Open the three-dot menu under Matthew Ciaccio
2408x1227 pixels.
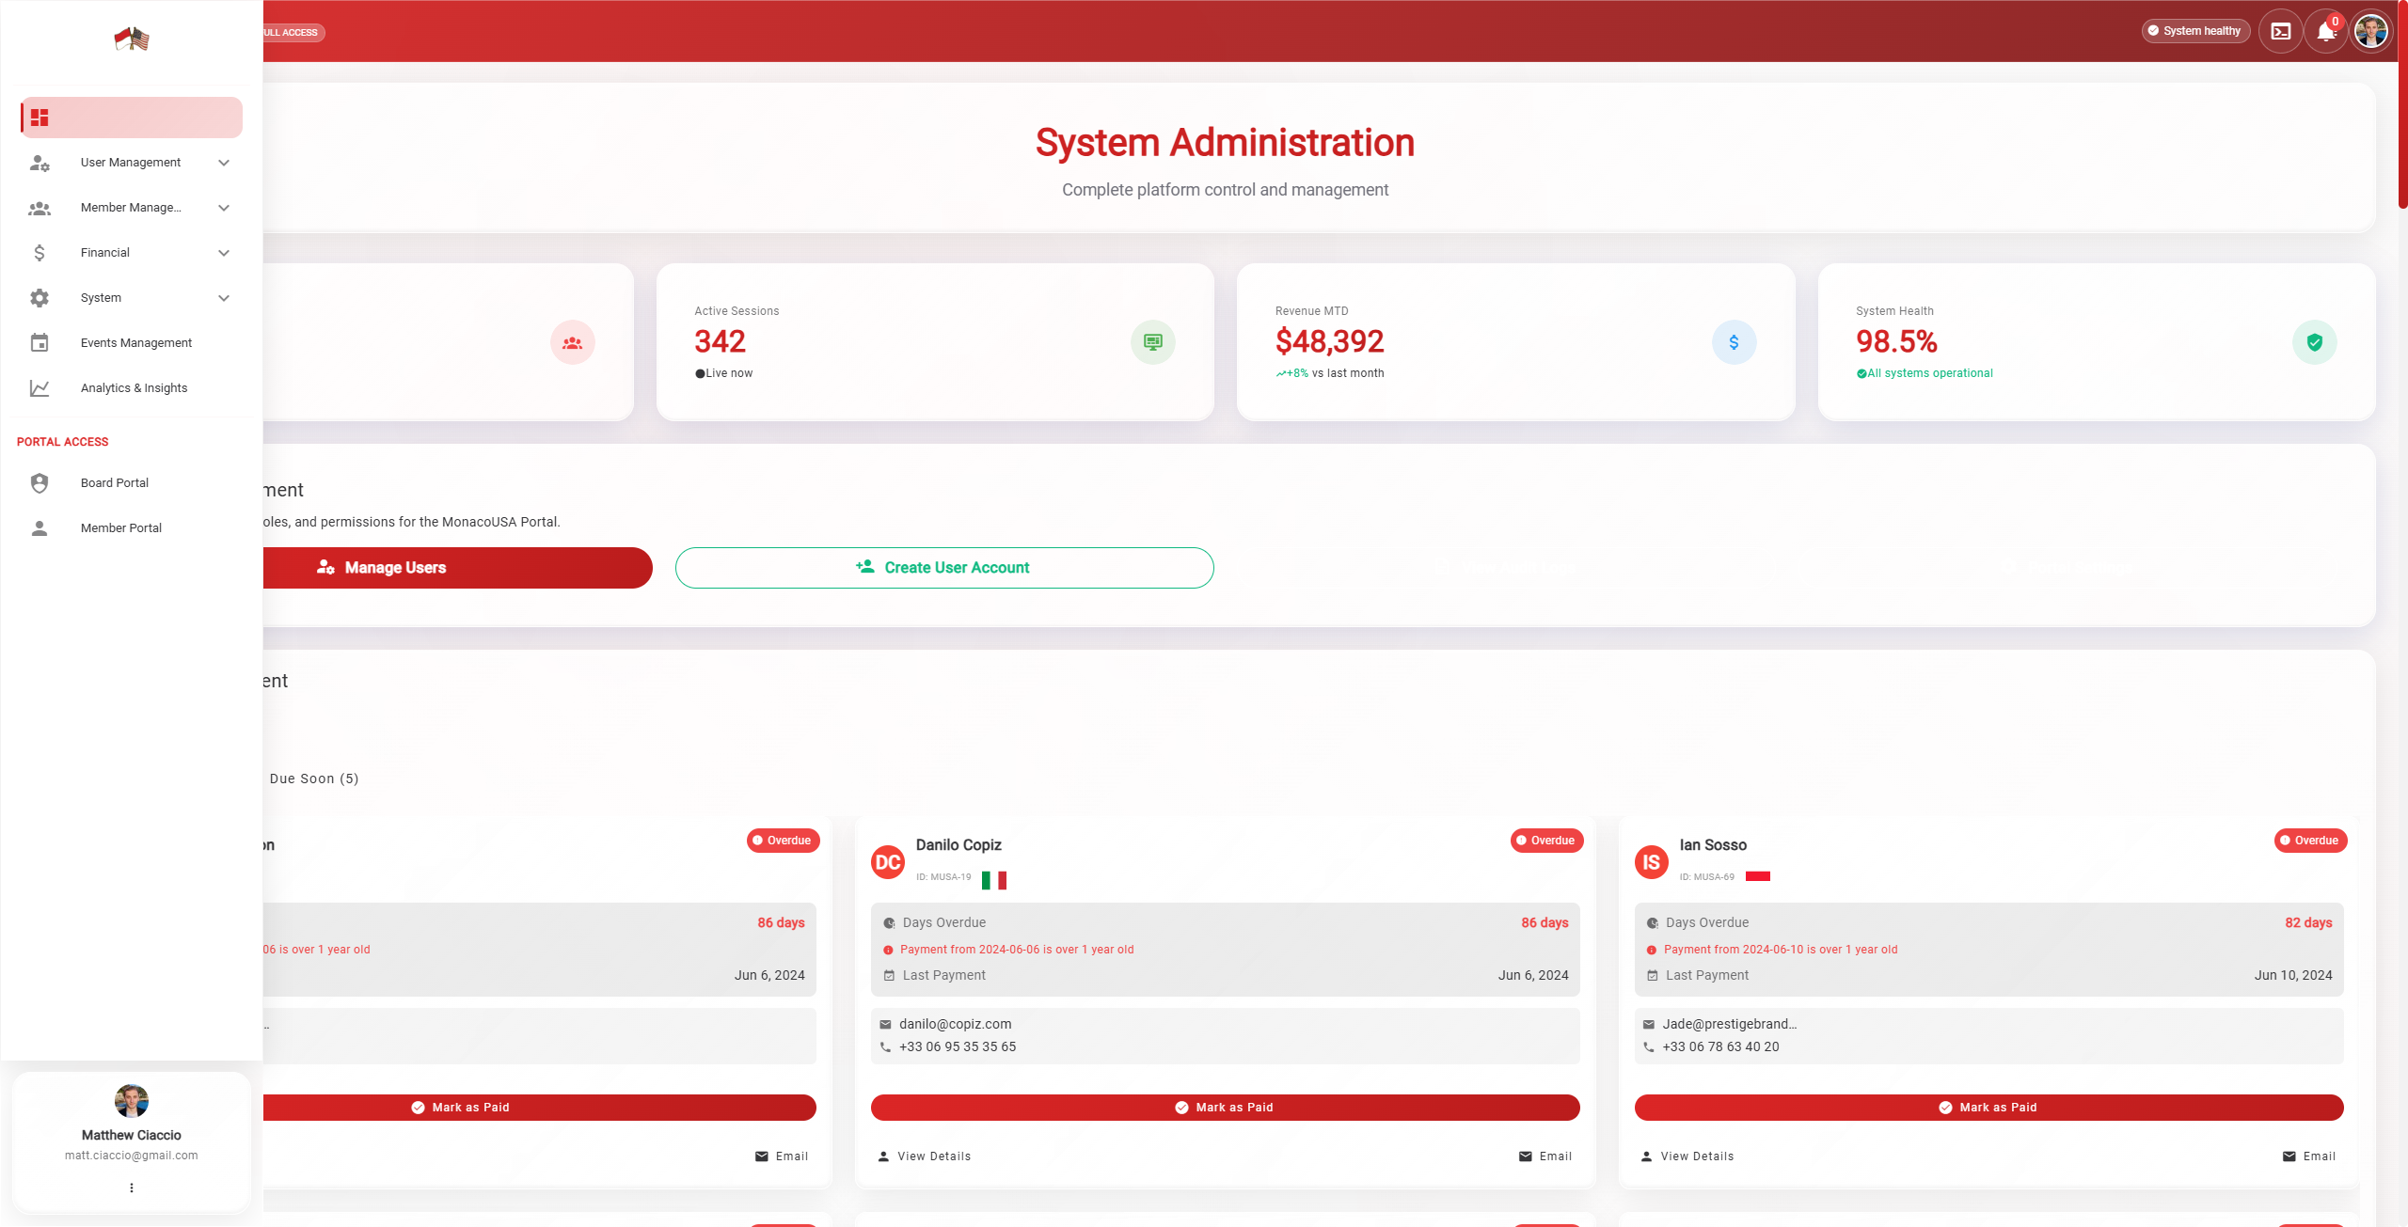click(x=132, y=1188)
